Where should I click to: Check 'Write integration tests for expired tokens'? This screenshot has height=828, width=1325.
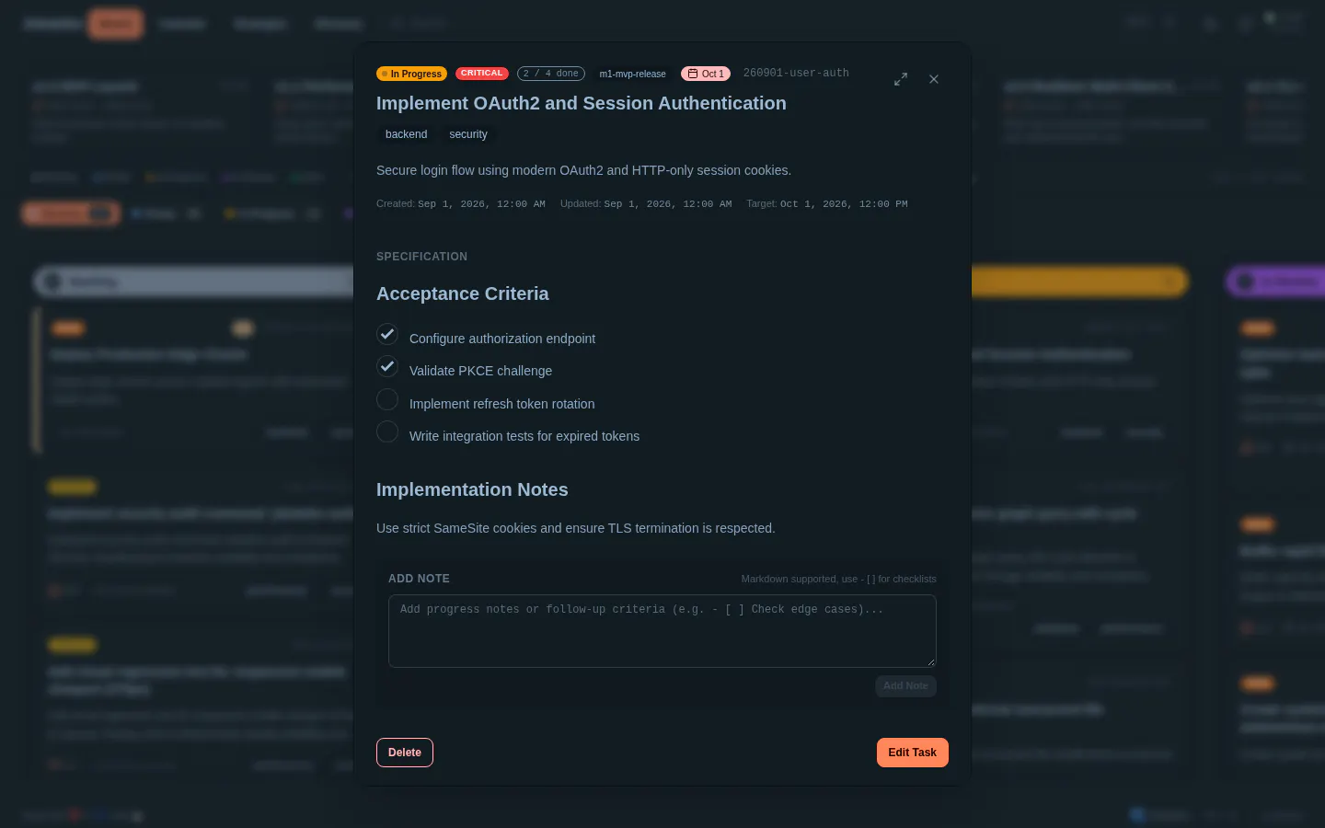click(387, 431)
